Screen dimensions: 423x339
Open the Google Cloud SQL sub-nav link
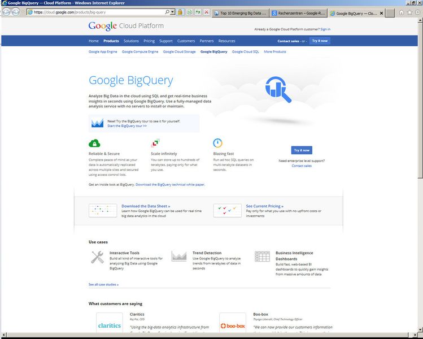pyautogui.click(x=246, y=51)
